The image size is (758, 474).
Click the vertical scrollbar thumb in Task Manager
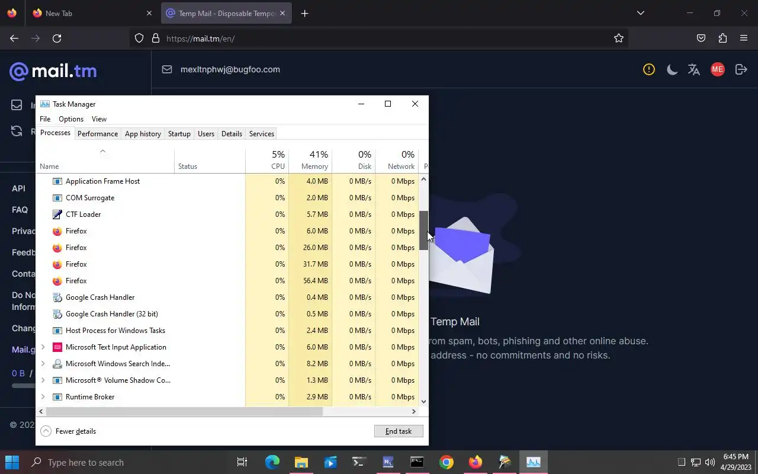point(423,230)
